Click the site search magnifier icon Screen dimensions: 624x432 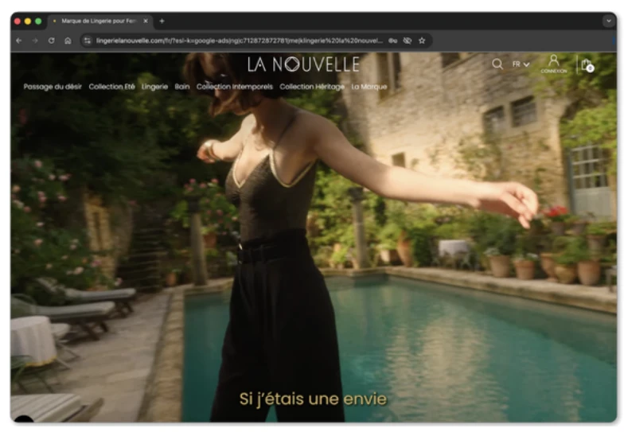coord(497,64)
